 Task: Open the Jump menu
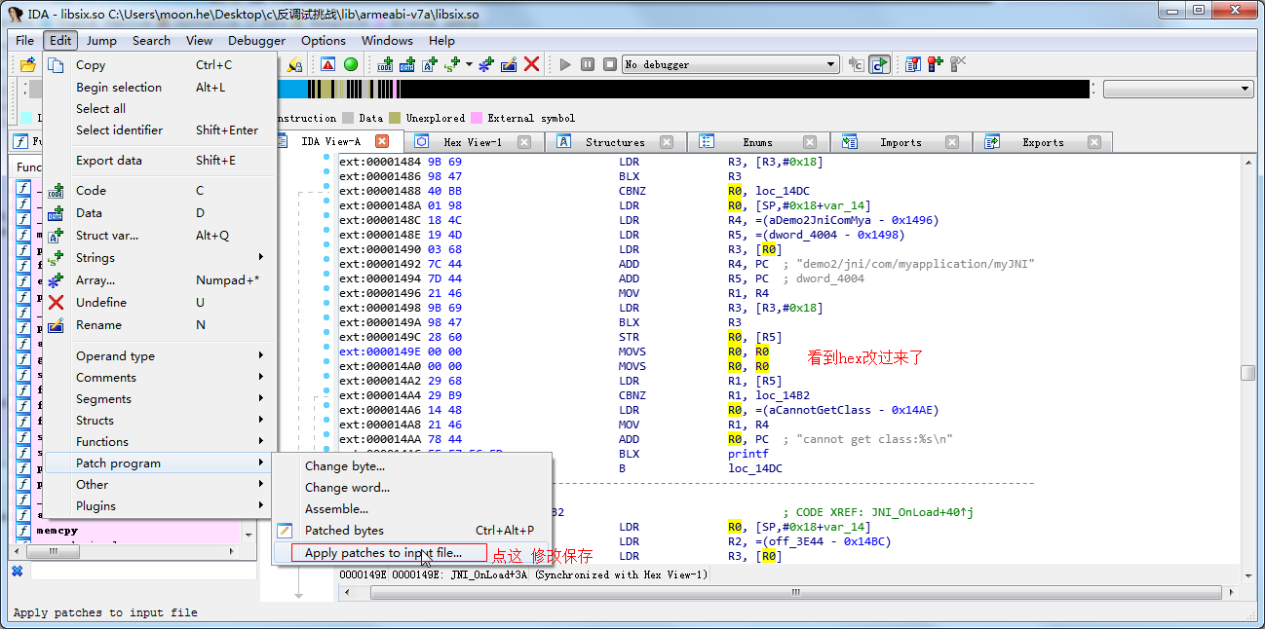(x=101, y=40)
